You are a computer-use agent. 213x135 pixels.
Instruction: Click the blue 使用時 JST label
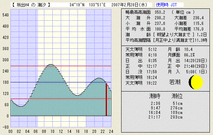[x=166, y=5]
